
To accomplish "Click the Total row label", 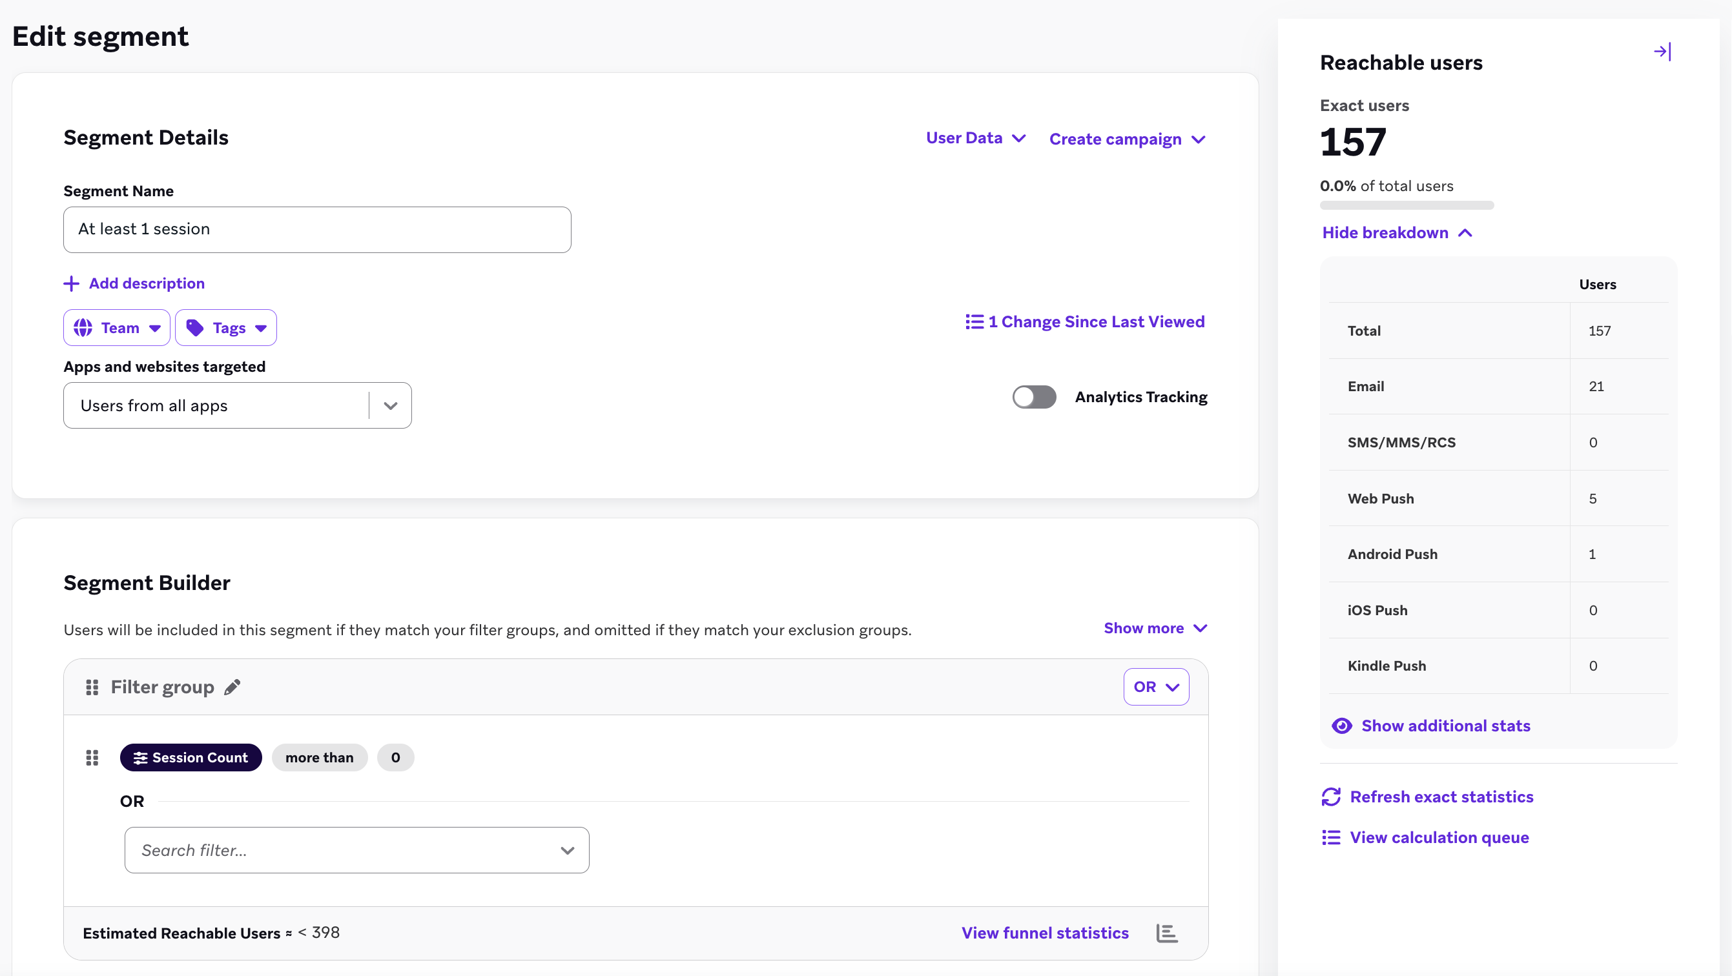I will tap(1363, 330).
